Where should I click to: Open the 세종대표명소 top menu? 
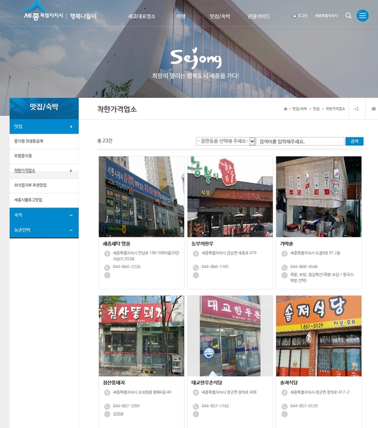[142, 16]
